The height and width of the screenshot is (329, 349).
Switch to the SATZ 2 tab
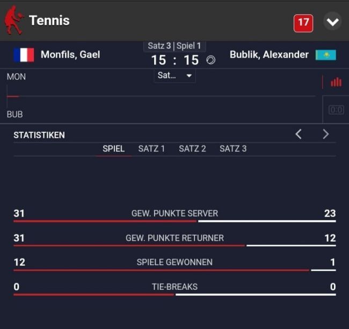[192, 148]
